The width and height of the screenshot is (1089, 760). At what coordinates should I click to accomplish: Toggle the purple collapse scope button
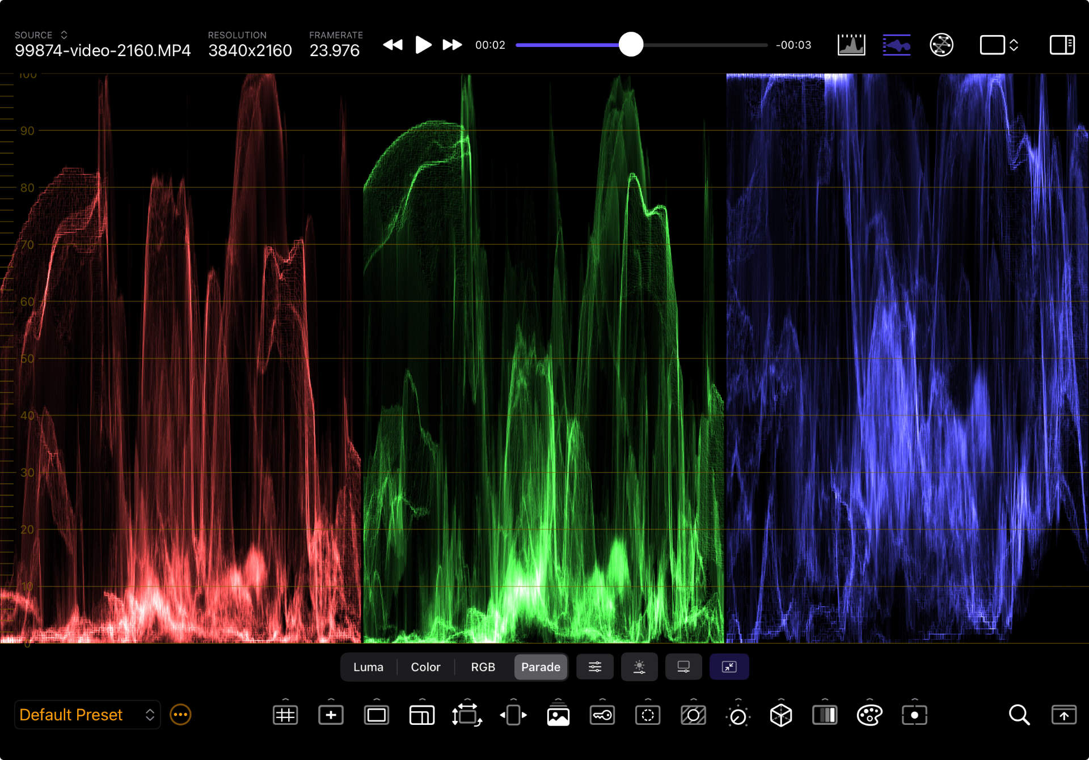tap(729, 667)
